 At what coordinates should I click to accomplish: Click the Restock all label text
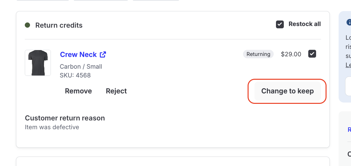pyautogui.click(x=305, y=24)
